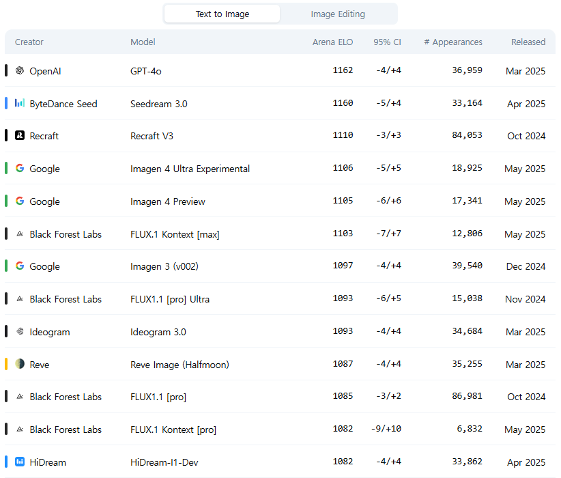
Task: Click Google logo in Imagen 3 (v002) row
Action: [20, 266]
